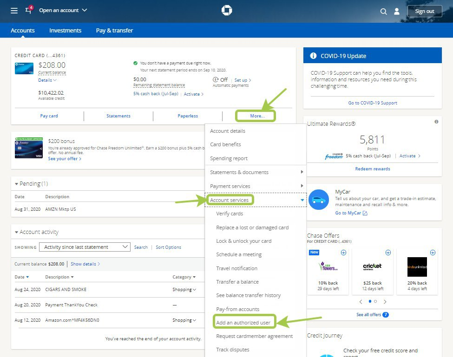453x357 pixels.
Task: Open See all offers link
Action: tap(373, 315)
